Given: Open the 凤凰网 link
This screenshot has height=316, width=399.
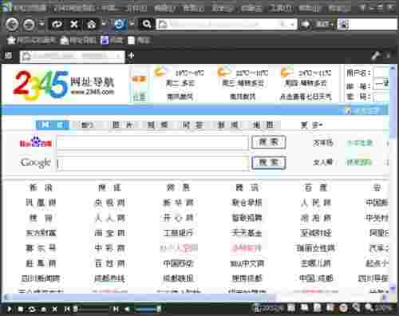Looking at the screenshot, I should [x=41, y=203].
